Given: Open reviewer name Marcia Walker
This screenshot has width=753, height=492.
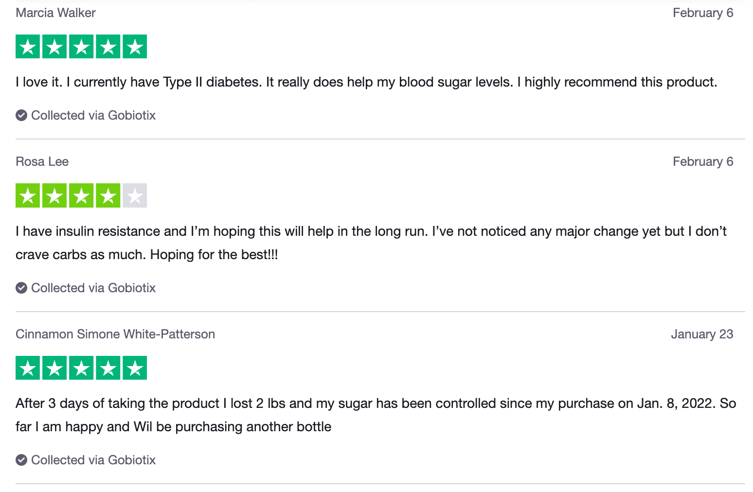Looking at the screenshot, I should 55,13.
